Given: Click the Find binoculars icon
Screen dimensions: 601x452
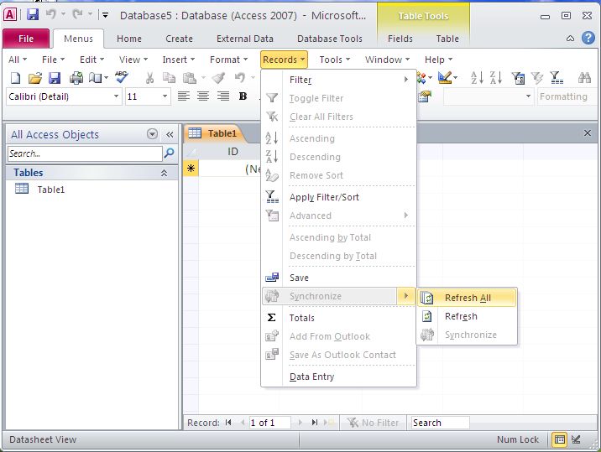Looking at the screenshot, I should pyautogui.click(x=584, y=78).
